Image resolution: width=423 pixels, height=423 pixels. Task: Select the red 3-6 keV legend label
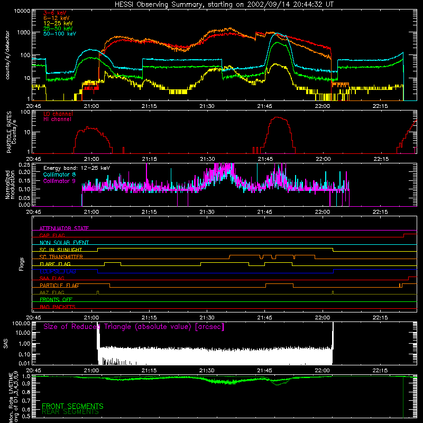(55, 13)
